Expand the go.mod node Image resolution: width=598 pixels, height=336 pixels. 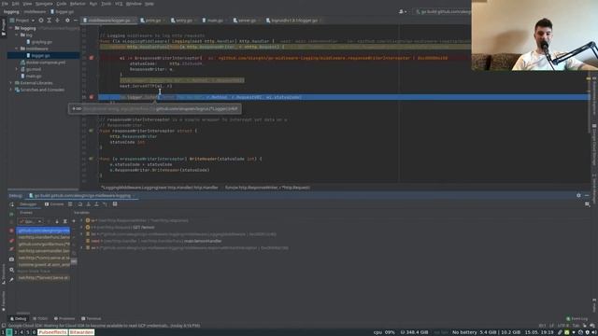[17, 69]
